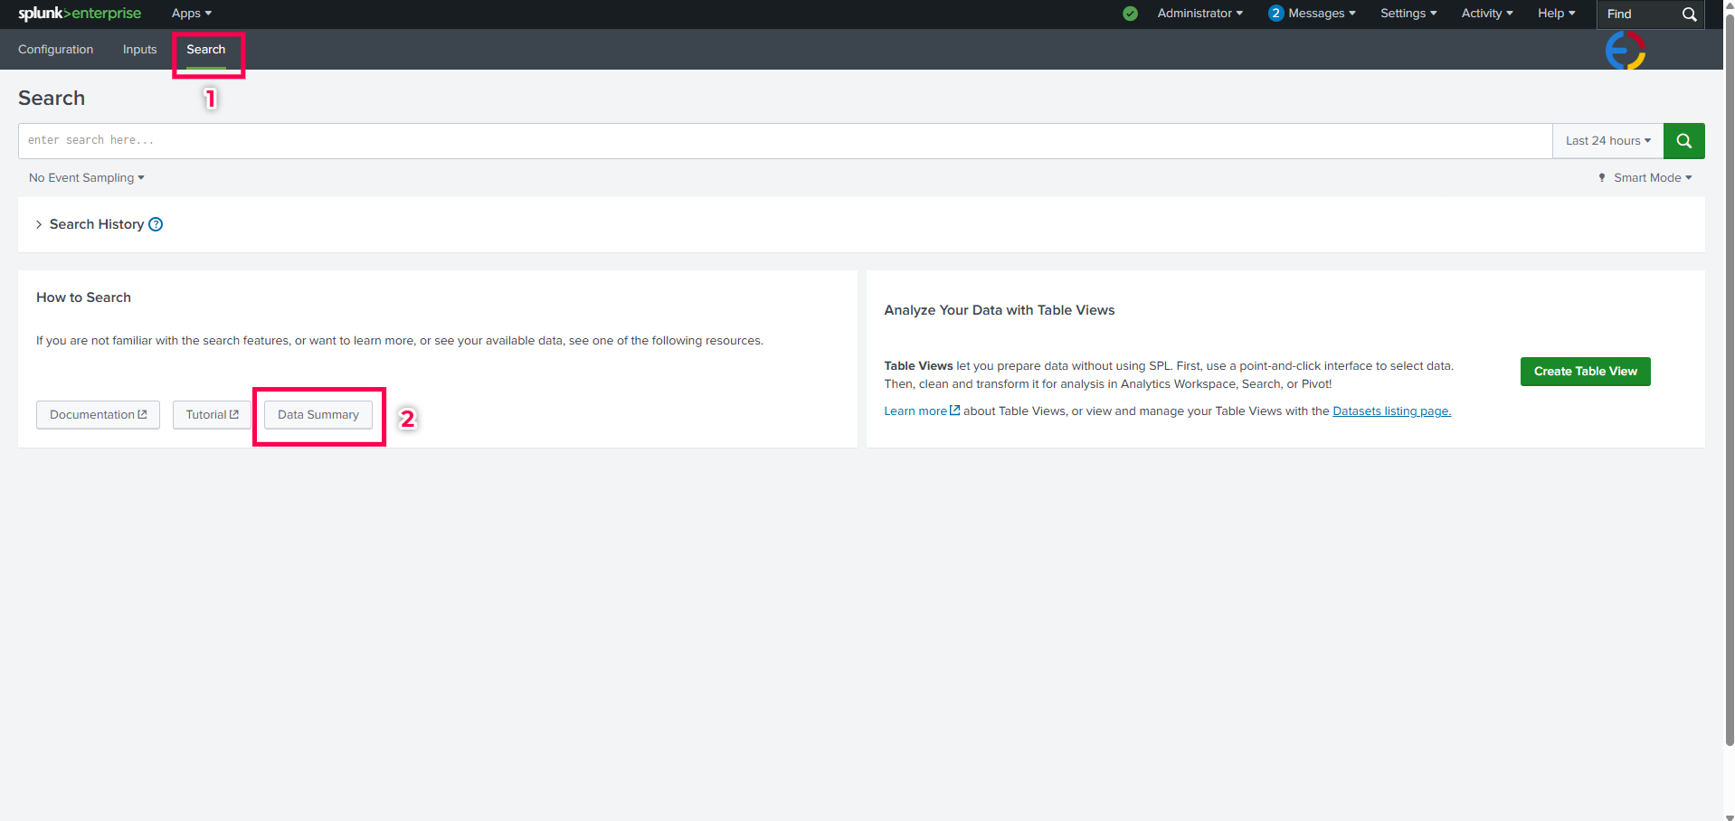The width and height of the screenshot is (1735, 821).
Task: Open the Datasets listing page link
Action: click(x=1391, y=410)
